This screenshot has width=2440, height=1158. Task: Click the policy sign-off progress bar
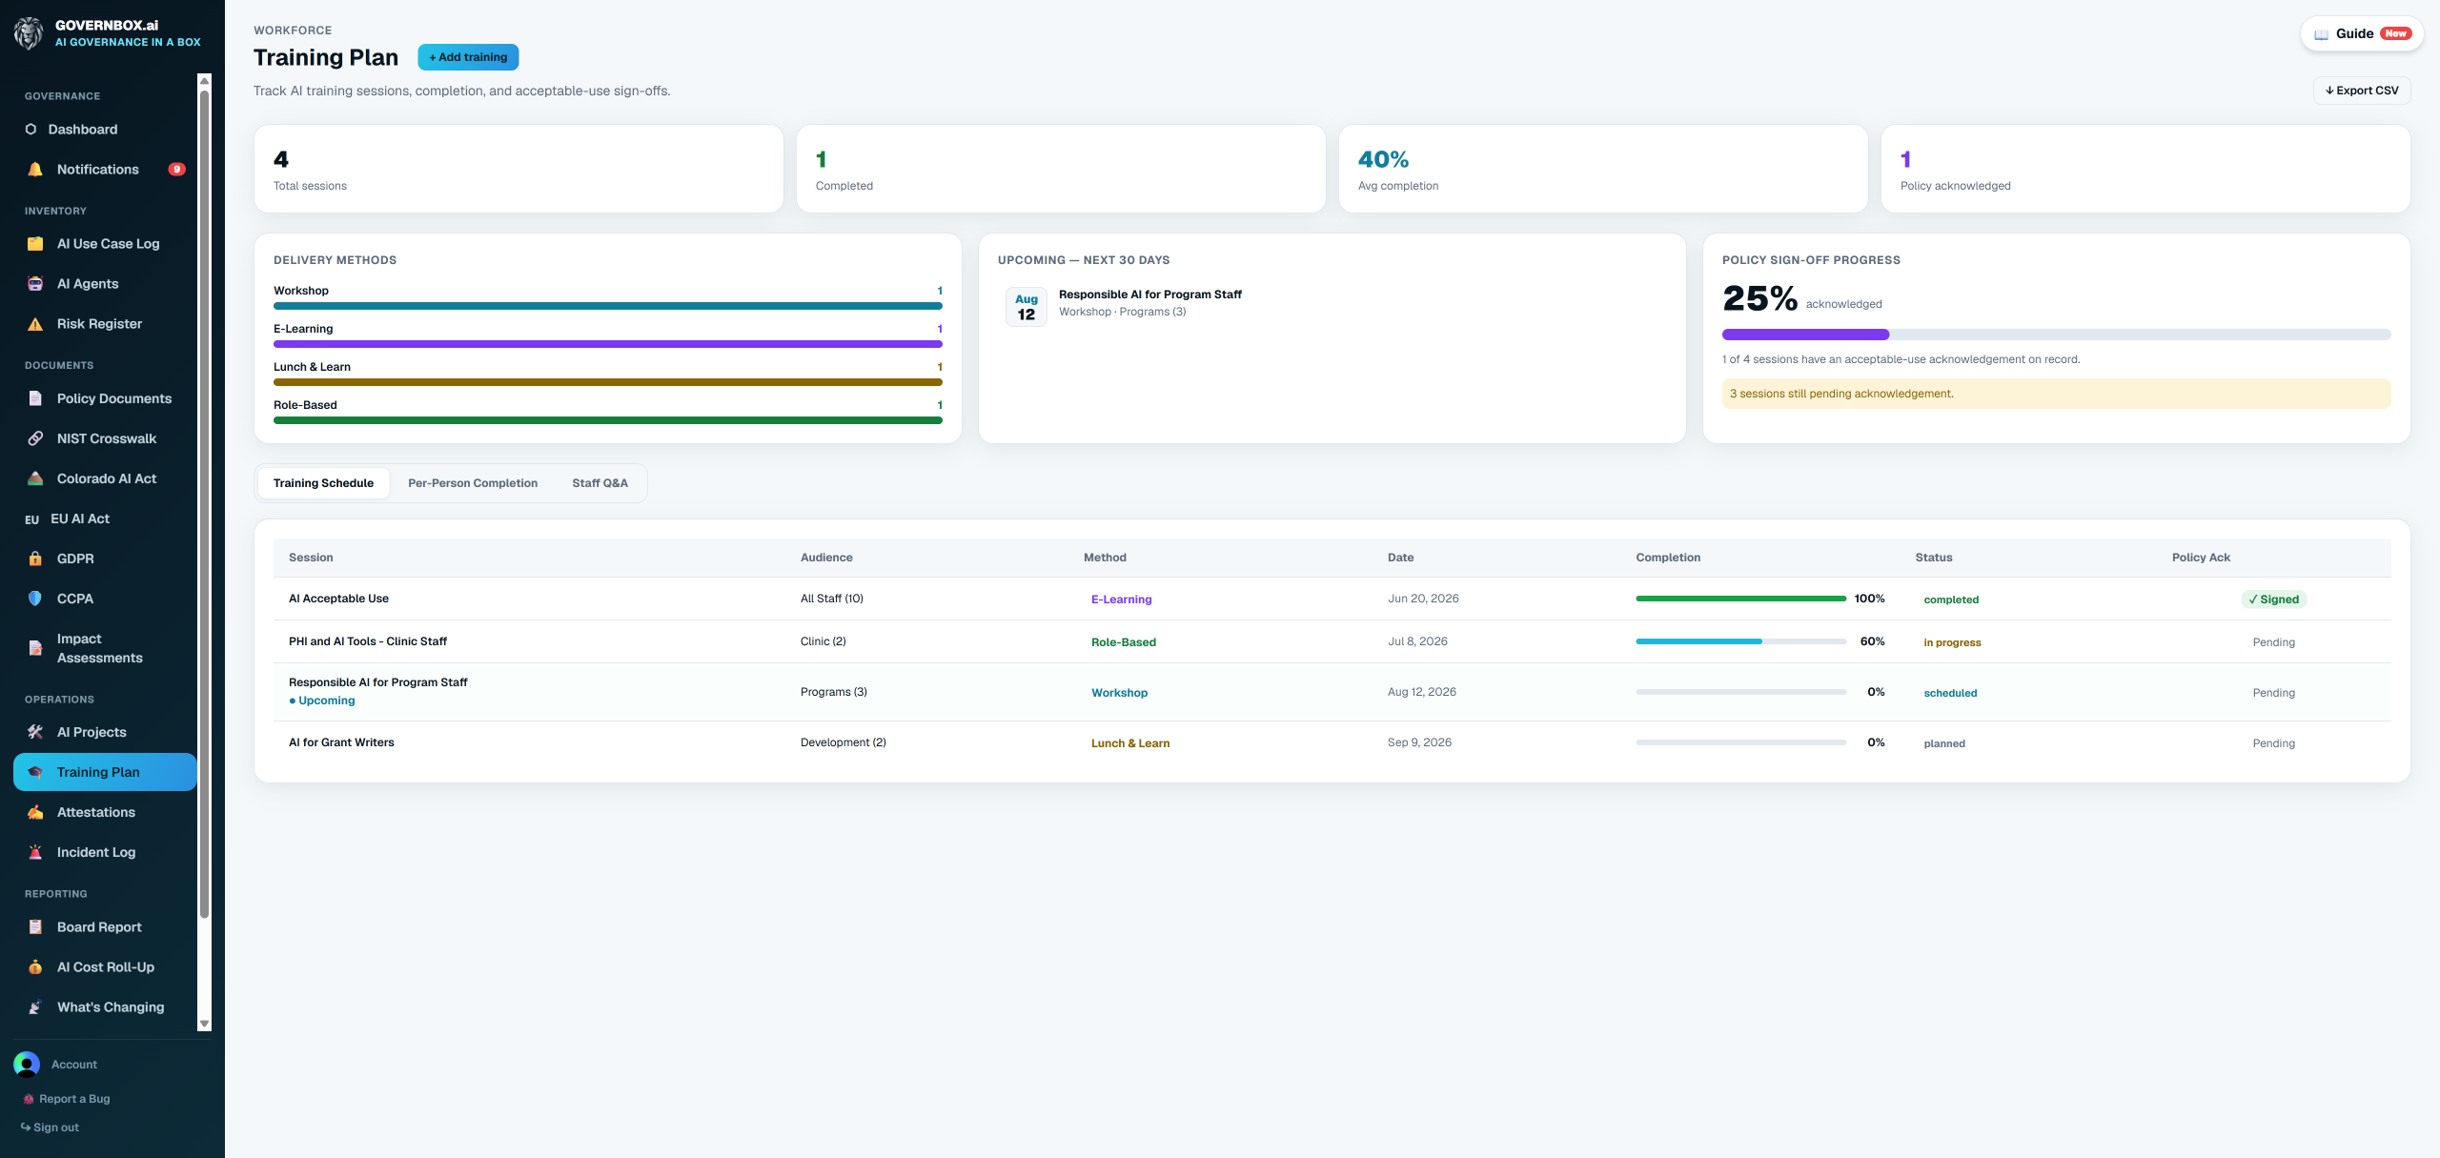tap(2056, 335)
